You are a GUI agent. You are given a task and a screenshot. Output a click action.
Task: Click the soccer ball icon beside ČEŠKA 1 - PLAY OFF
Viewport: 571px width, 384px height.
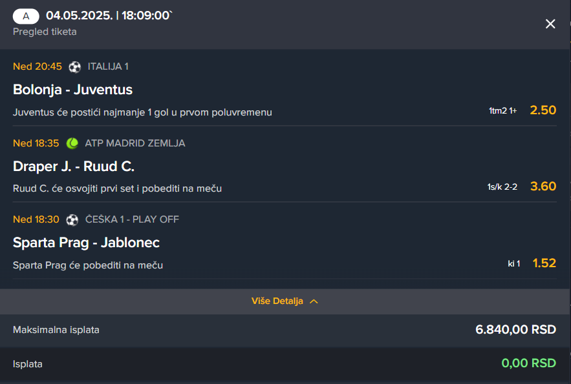point(72,220)
